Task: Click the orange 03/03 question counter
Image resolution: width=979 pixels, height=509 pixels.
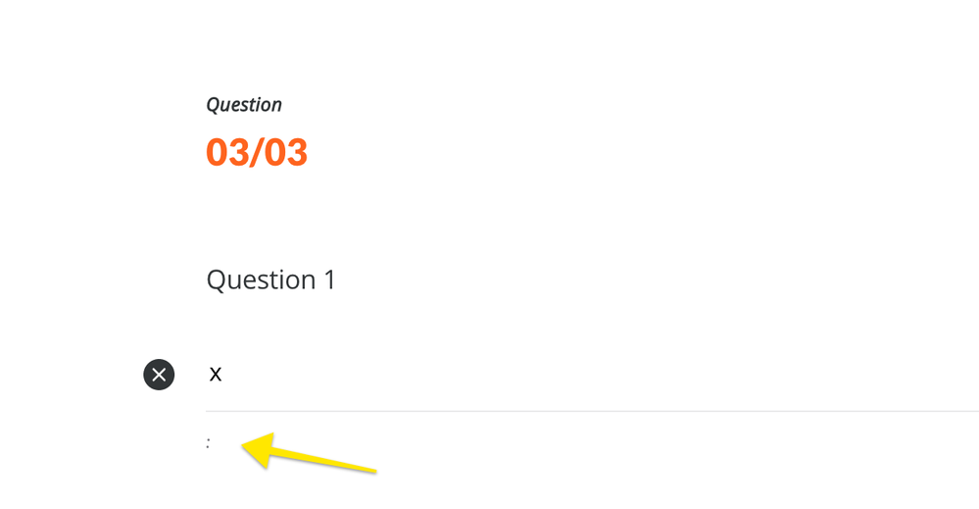Action: (x=257, y=153)
